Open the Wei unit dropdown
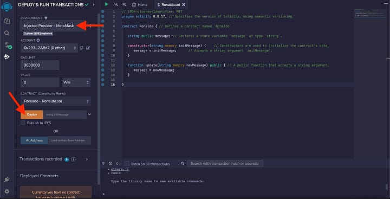This screenshot has height=199, width=390. point(76,82)
